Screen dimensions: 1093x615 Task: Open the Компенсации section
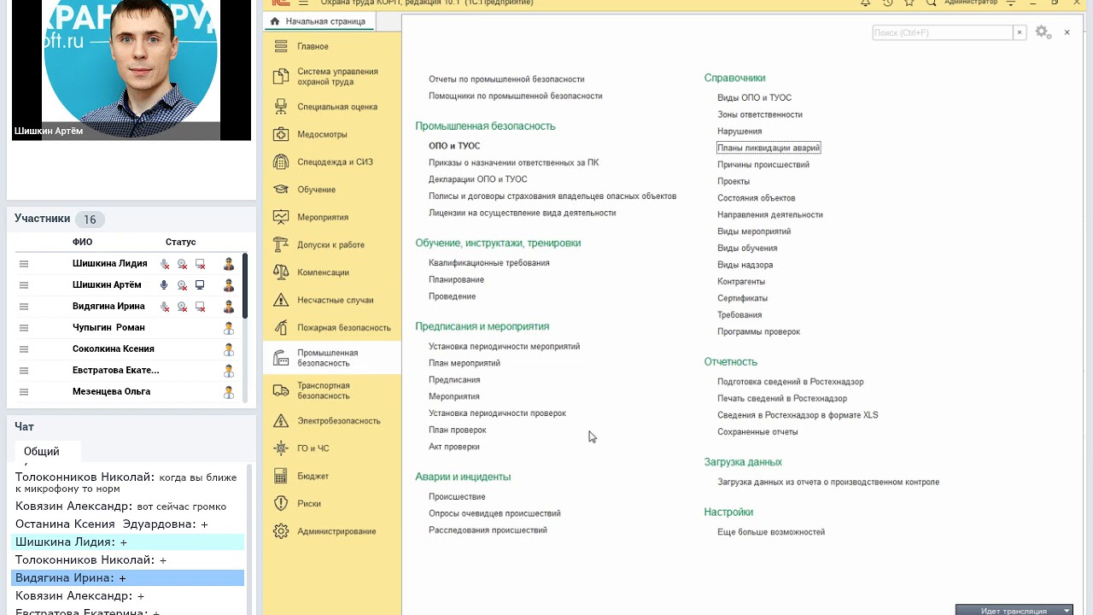332,272
